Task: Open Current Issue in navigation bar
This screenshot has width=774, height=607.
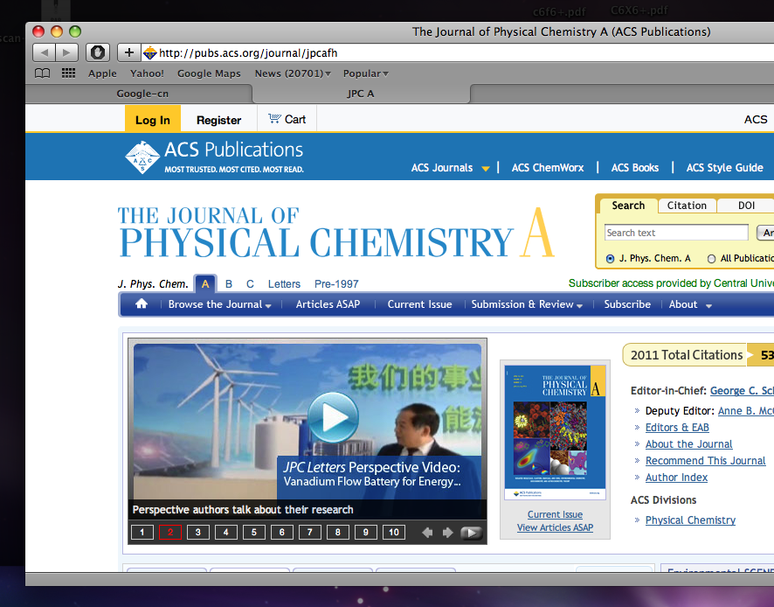Action: tap(419, 304)
